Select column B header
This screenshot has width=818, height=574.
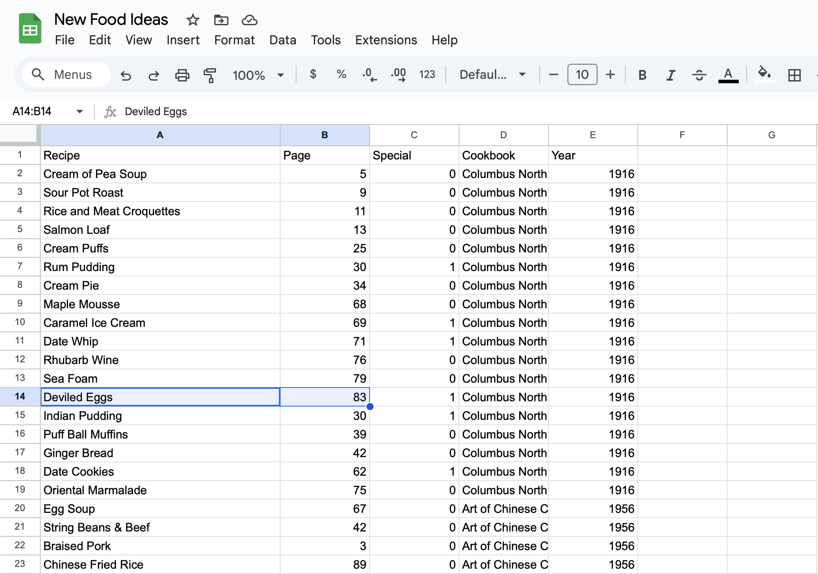[x=325, y=135]
